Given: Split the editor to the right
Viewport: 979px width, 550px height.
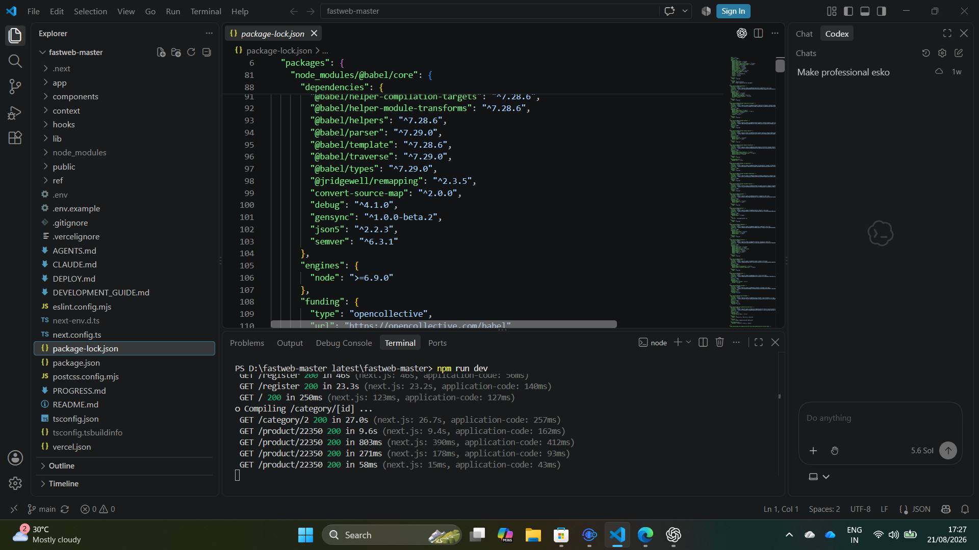Looking at the screenshot, I should [758, 33].
